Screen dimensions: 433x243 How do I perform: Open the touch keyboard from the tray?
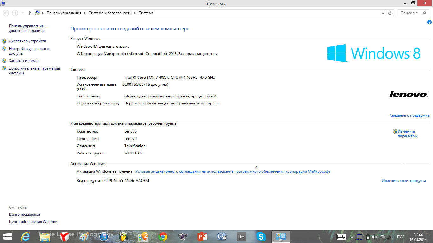[x=341, y=237]
